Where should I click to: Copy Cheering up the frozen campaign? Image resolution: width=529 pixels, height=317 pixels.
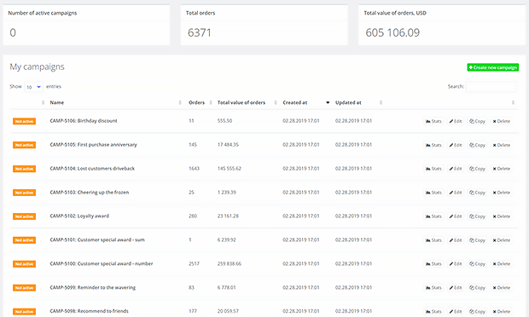pyautogui.click(x=477, y=193)
